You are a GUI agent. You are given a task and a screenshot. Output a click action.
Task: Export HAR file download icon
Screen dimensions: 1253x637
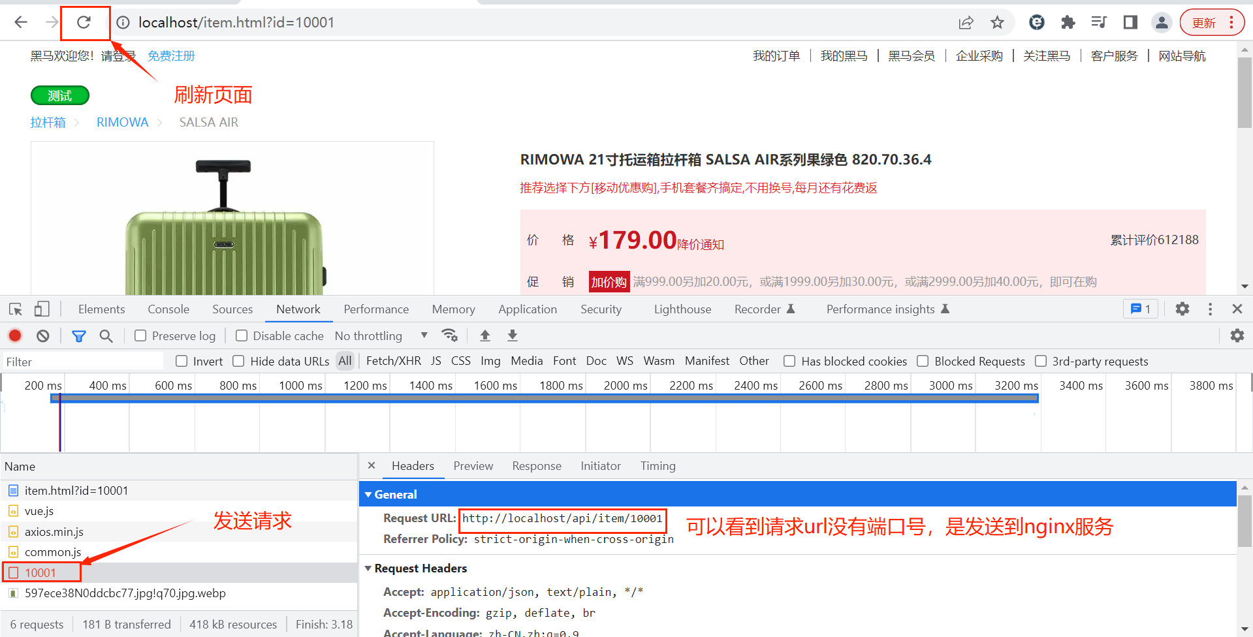[x=513, y=335]
